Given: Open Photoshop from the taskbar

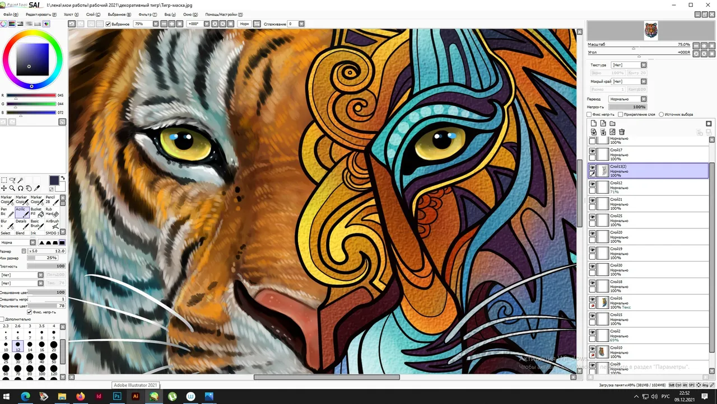Looking at the screenshot, I should pyautogui.click(x=117, y=396).
